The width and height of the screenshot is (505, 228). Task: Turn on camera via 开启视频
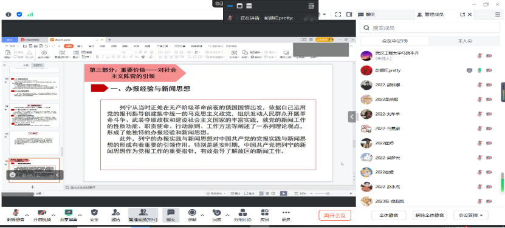(42, 215)
